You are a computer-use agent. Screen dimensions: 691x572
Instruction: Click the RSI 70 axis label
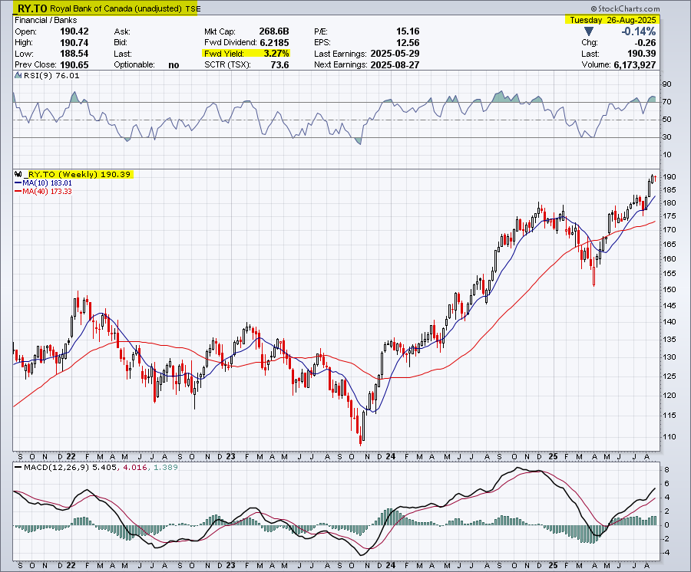coord(667,102)
